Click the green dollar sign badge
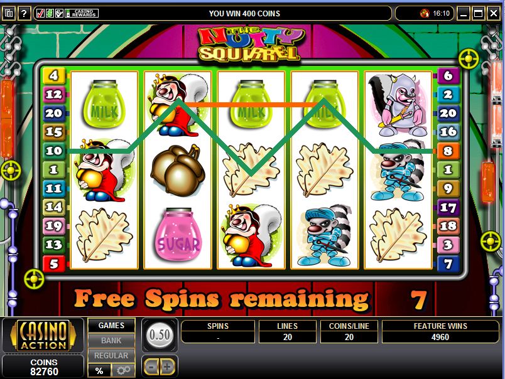This screenshot has height=379, width=505. coord(50,13)
